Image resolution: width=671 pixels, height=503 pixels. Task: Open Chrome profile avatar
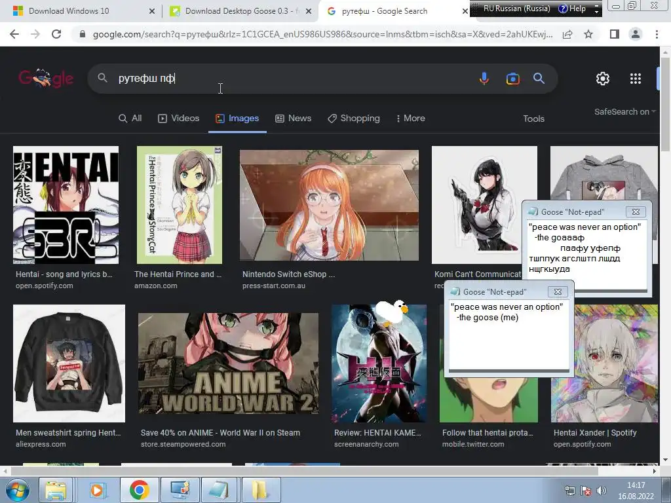[x=636, y=34]
